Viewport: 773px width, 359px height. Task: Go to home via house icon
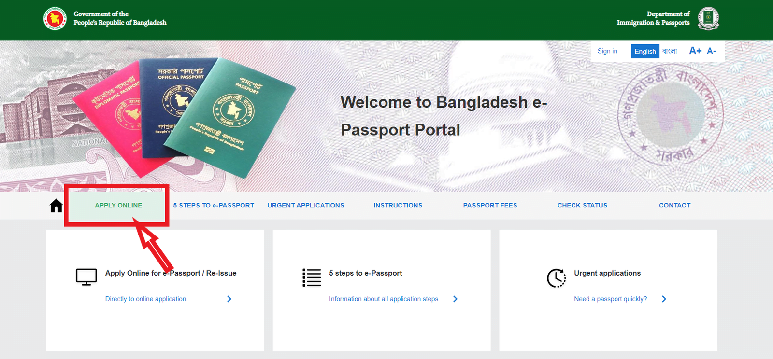pyautogui.click(x=56, y=206)
